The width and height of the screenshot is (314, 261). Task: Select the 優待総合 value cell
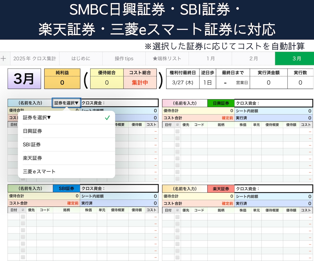107,83
